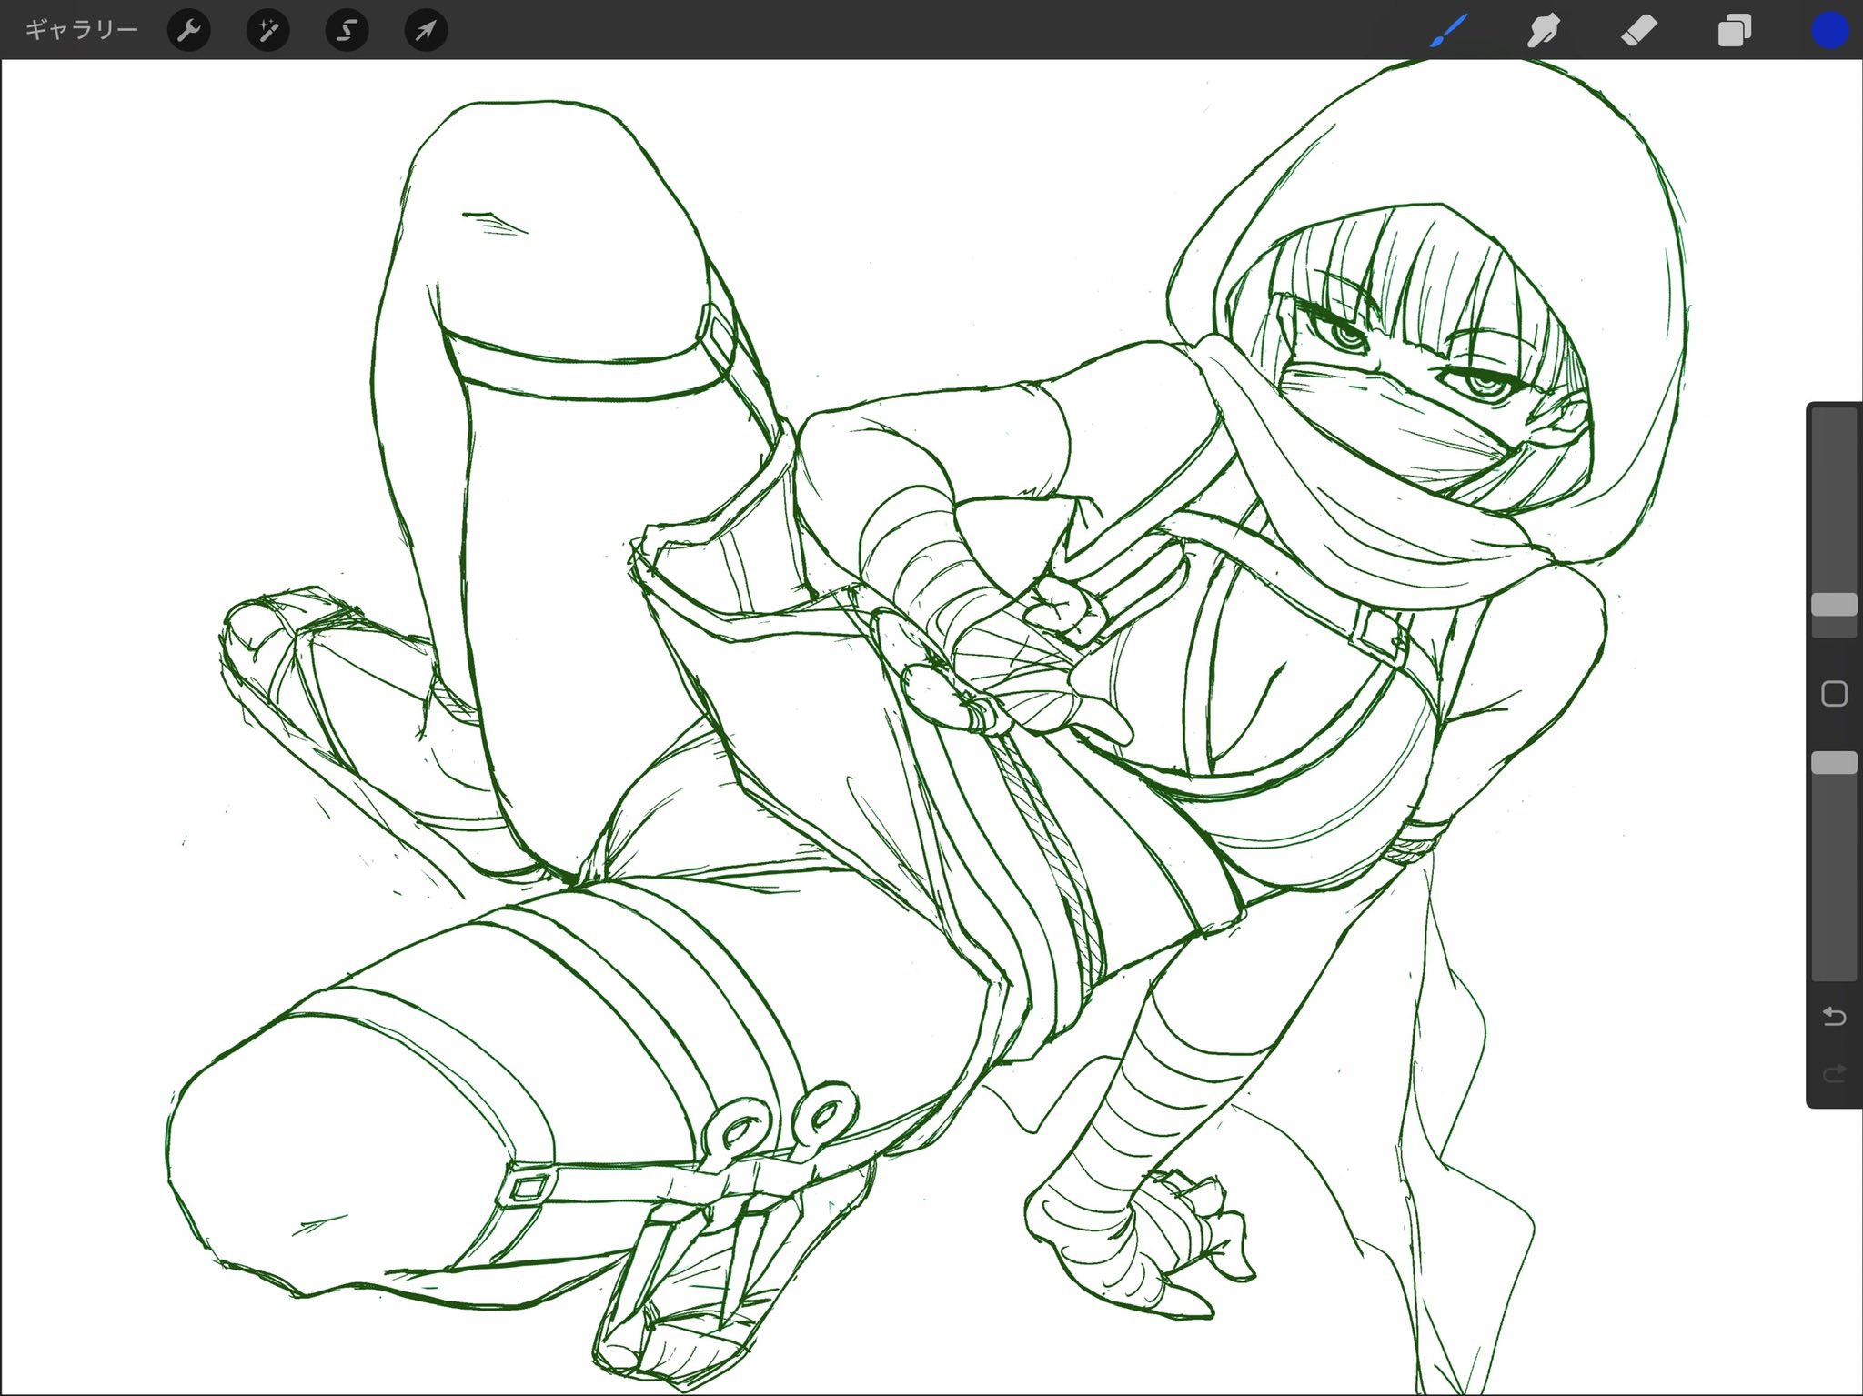Open the blue color swatch picker
The image size is (1863, 1396).
tap(1829, 31)
